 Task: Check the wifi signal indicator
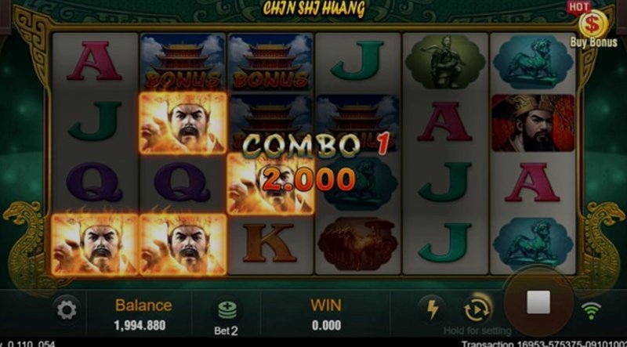coord(591,311)
